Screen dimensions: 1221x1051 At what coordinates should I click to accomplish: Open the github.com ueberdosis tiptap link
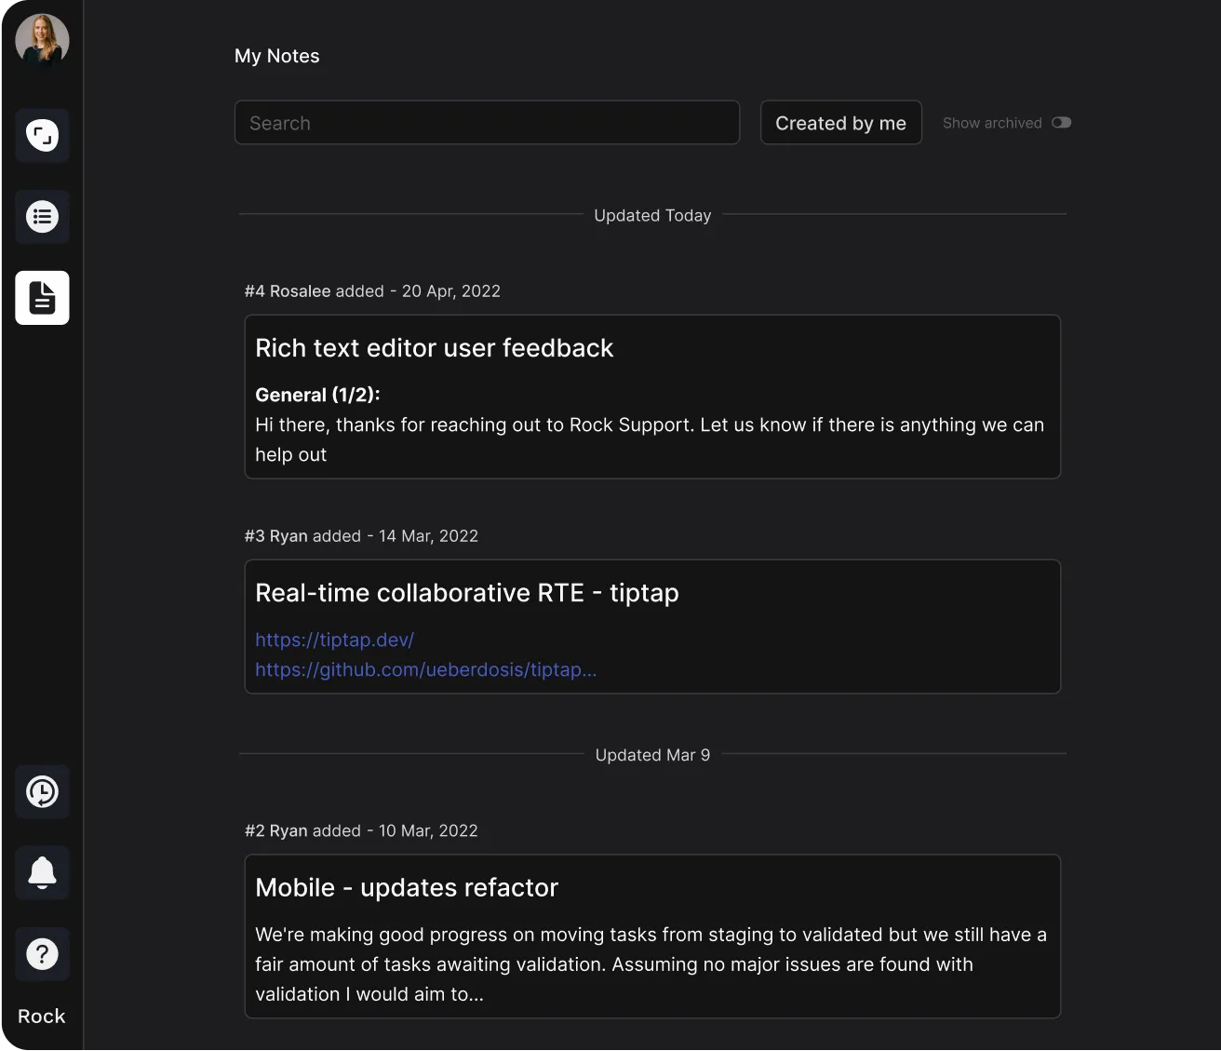(425, 669)
